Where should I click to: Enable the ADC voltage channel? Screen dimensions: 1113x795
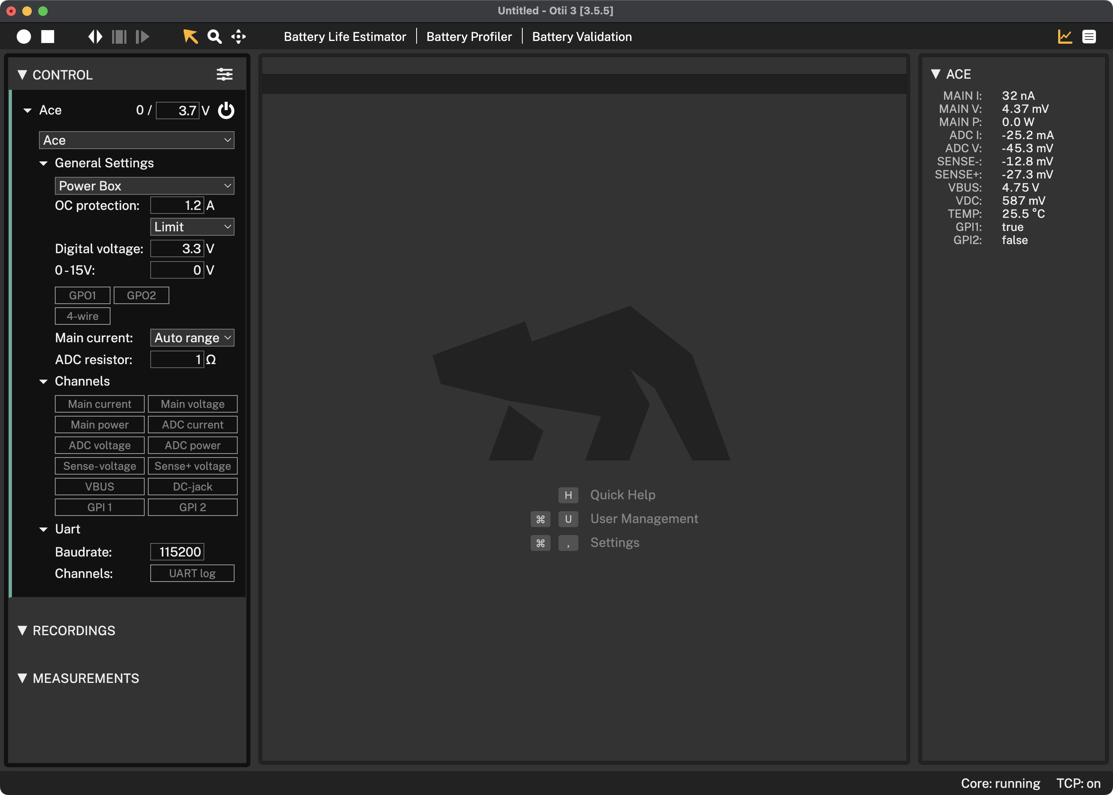coord(100,445)
